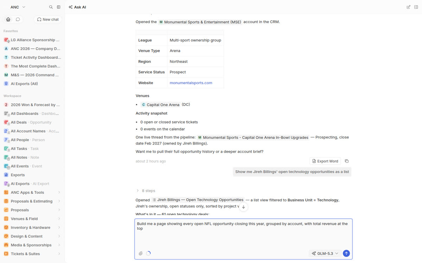This screenshot has height=263, width=422.
Task: Open the sidebar search icon
Action: click(x=51, y=7)
